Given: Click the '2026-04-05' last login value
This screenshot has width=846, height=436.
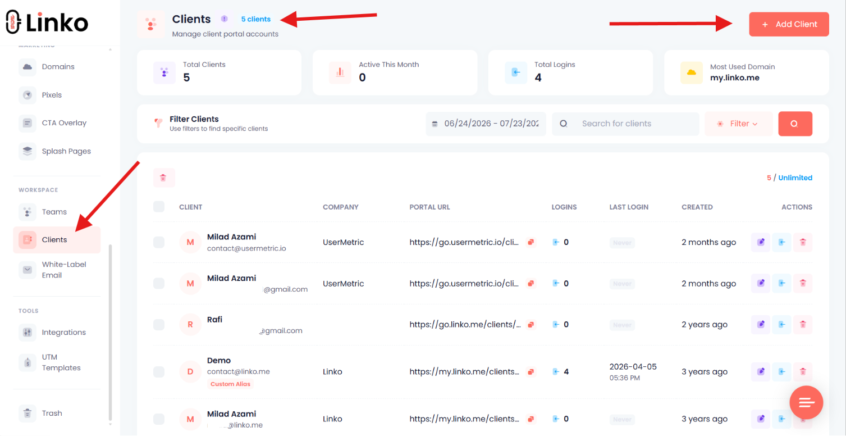Looking at the screenshot, I should point(633,366).
